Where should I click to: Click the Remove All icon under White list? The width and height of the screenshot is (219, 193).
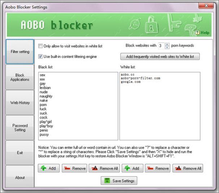178,168
